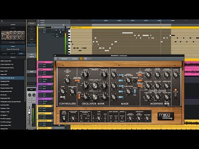Click Oscillator-2 Frequency knob
The width and height of the screenshot is (199, 149).
[x=95, y=86]
